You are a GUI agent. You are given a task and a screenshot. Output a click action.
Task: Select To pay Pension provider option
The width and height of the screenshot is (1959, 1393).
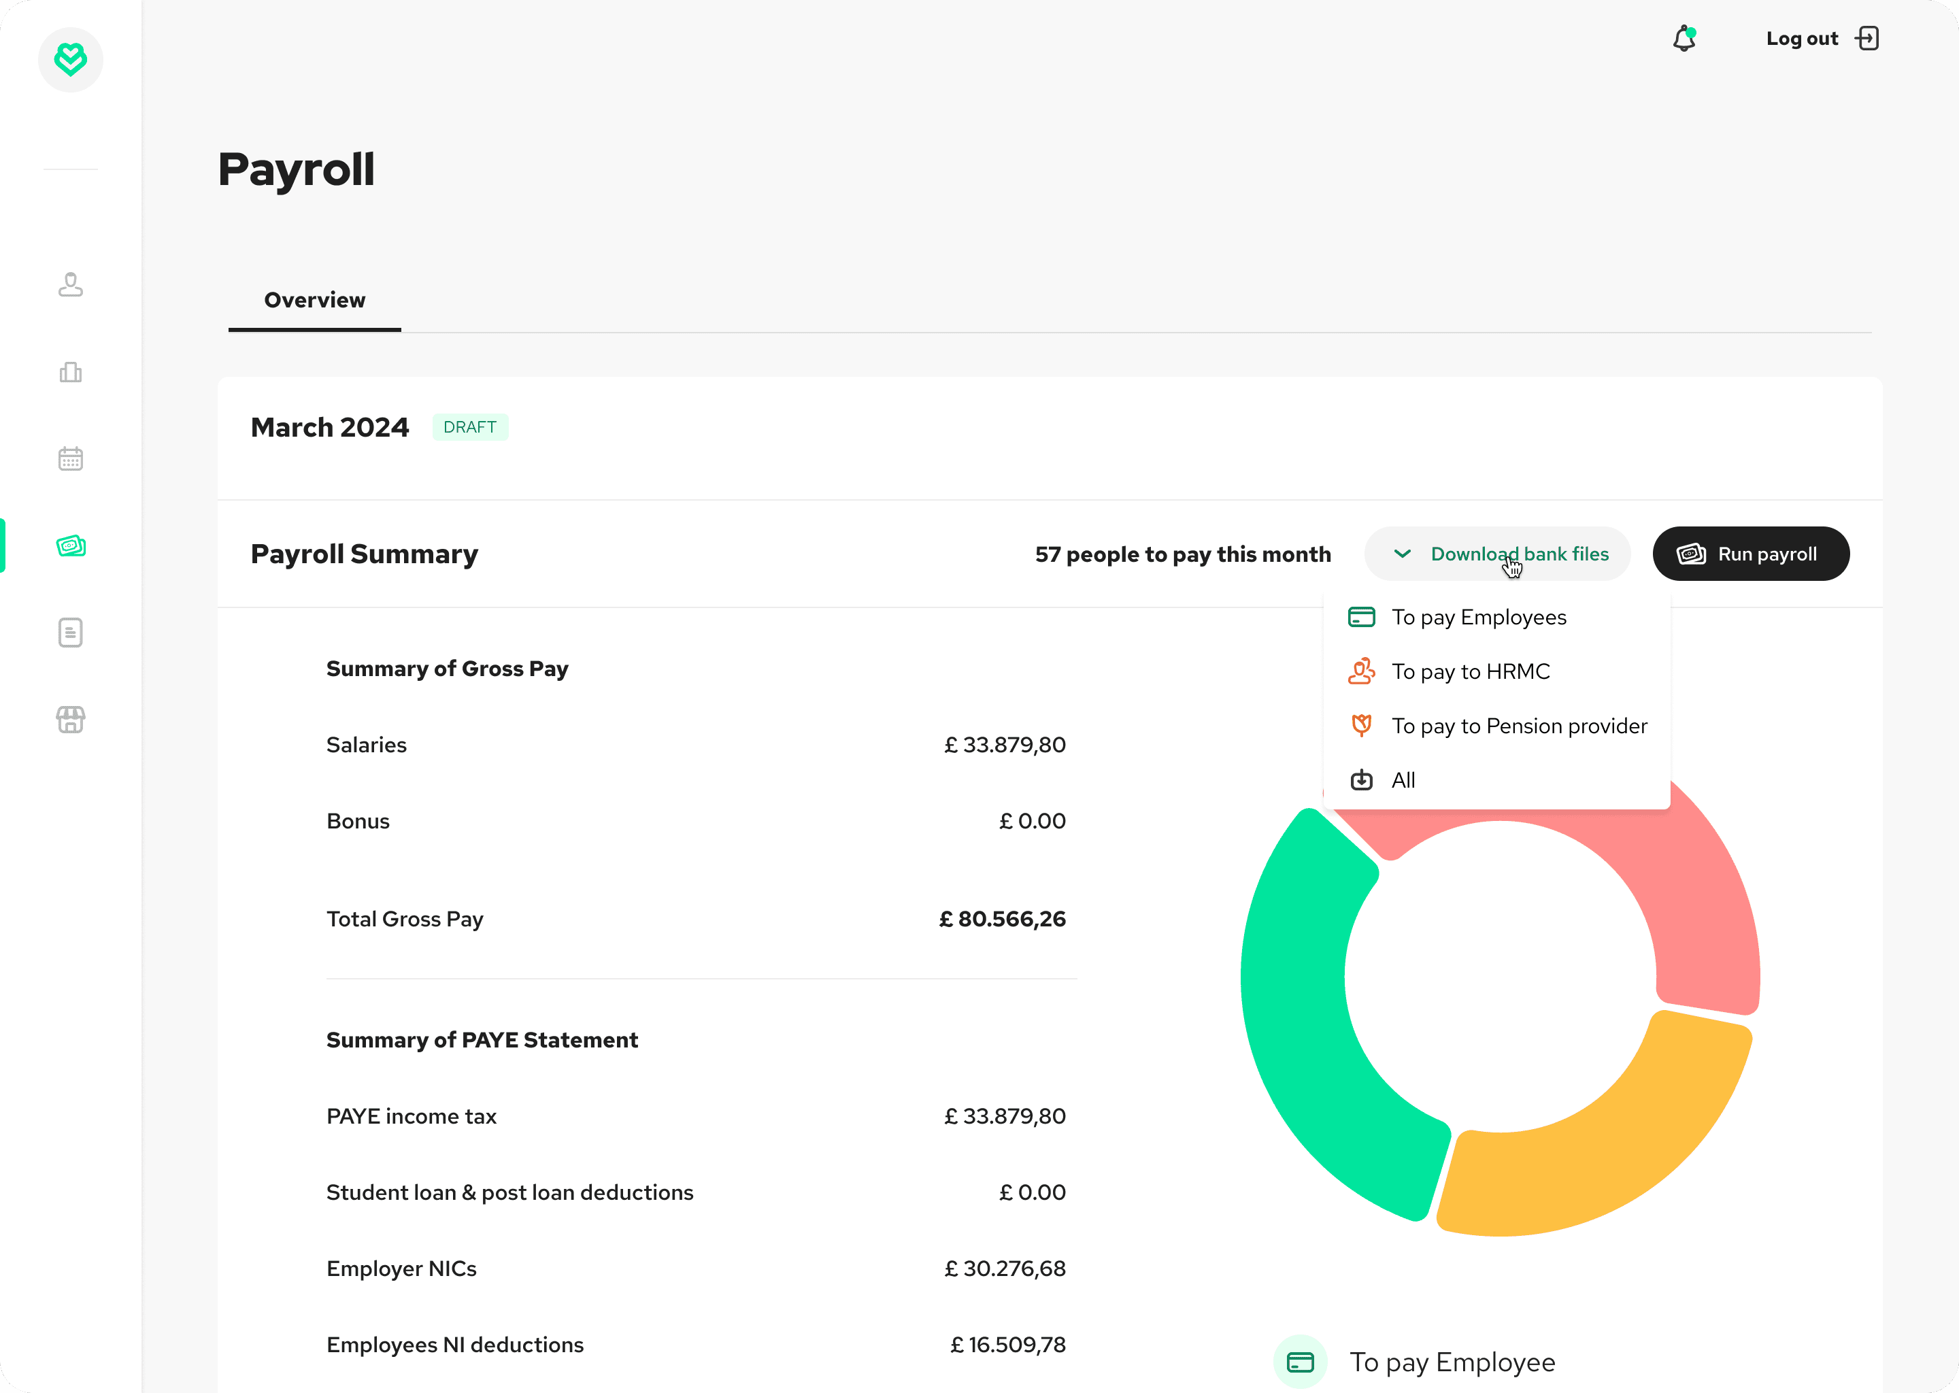(x=1518, y=725)
